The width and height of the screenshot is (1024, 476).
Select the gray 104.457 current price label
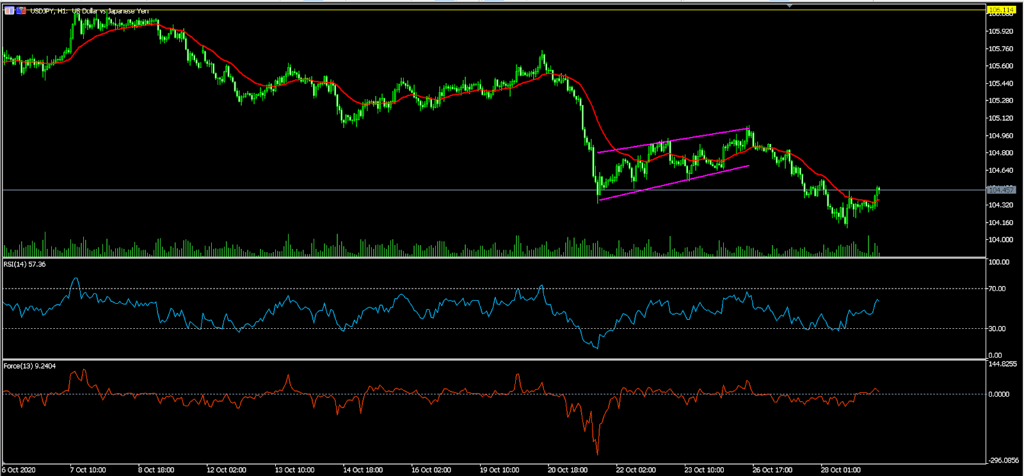click(1001, 190)
